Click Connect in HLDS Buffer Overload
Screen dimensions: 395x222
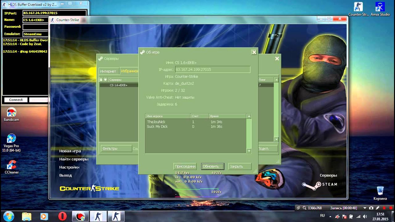16,100
